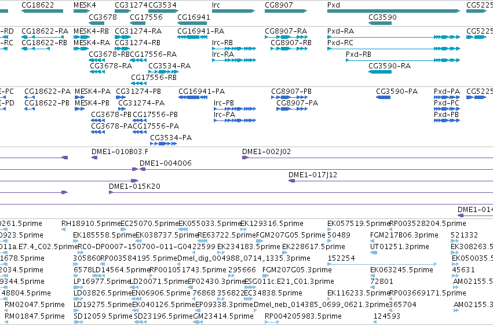493x325 pixels.
Task: Click the EK234183.5prime EST label
Action: [249, 247]
